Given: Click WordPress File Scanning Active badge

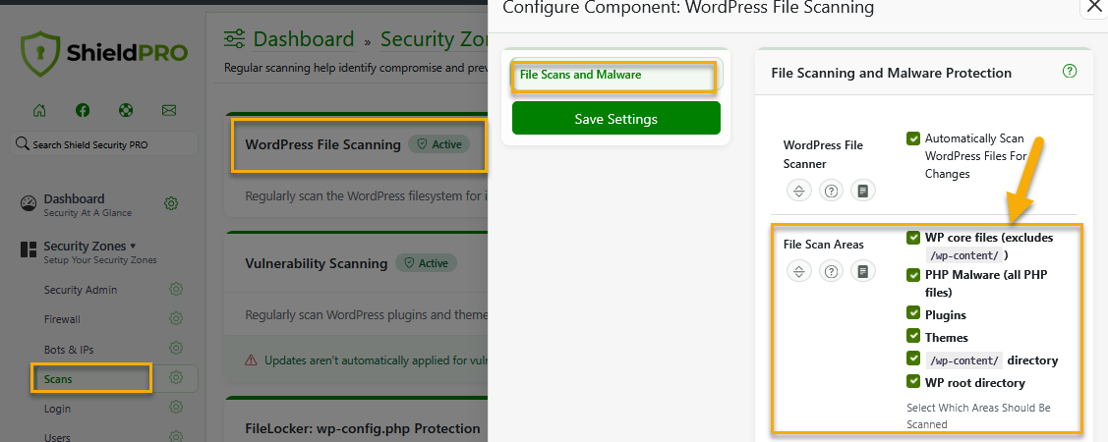Looking at the screenshot, I should pyautogui.click(x=439, y=144).
